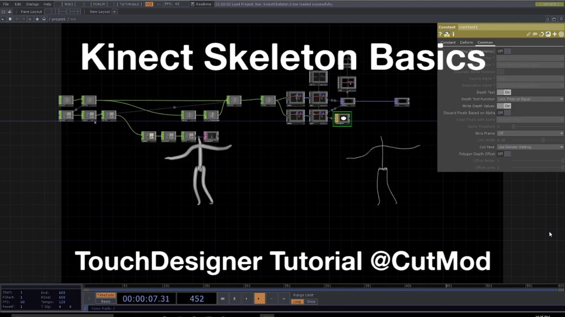
Task: Open Cull Face dropdown
Action: [x=530, y=147]
